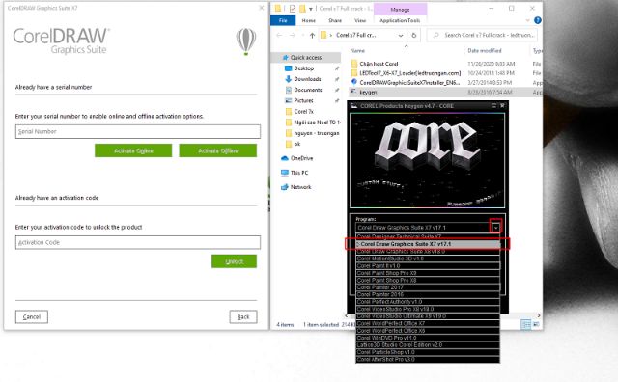Click the CorelDRAW installer application icon

354,82
